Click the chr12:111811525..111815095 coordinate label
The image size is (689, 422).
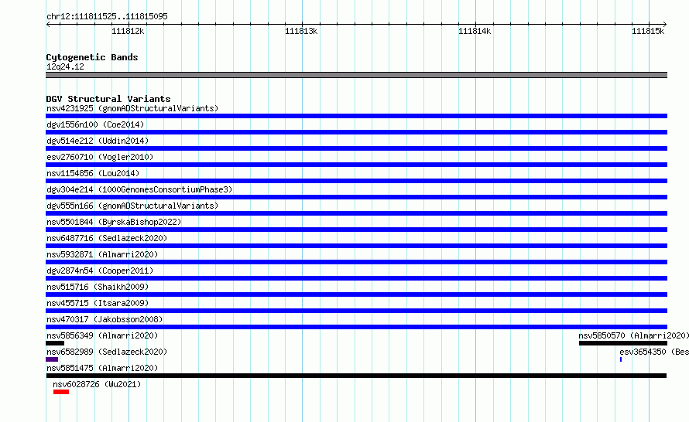click(x=107, y=16)
